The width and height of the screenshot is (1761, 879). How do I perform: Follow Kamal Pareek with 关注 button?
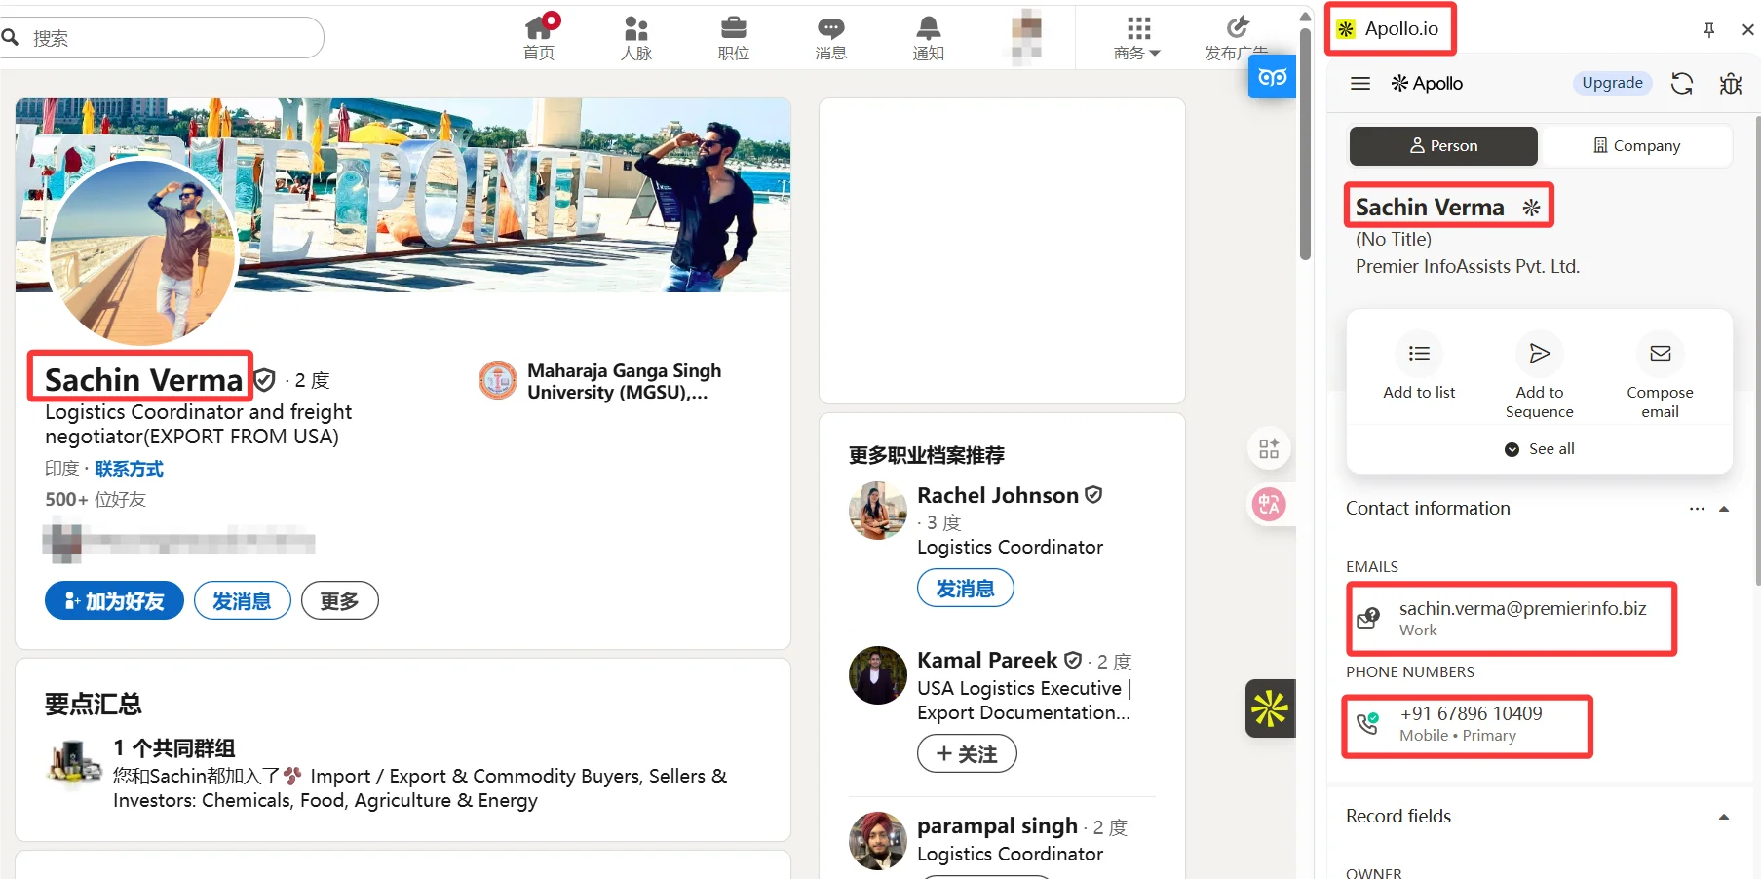(x=967, y=754)
